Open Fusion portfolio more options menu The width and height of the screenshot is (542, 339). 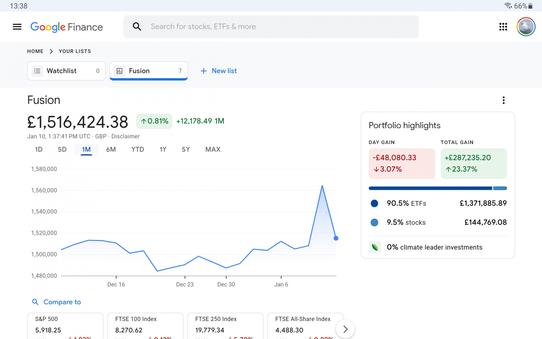(x=504, y=100)
